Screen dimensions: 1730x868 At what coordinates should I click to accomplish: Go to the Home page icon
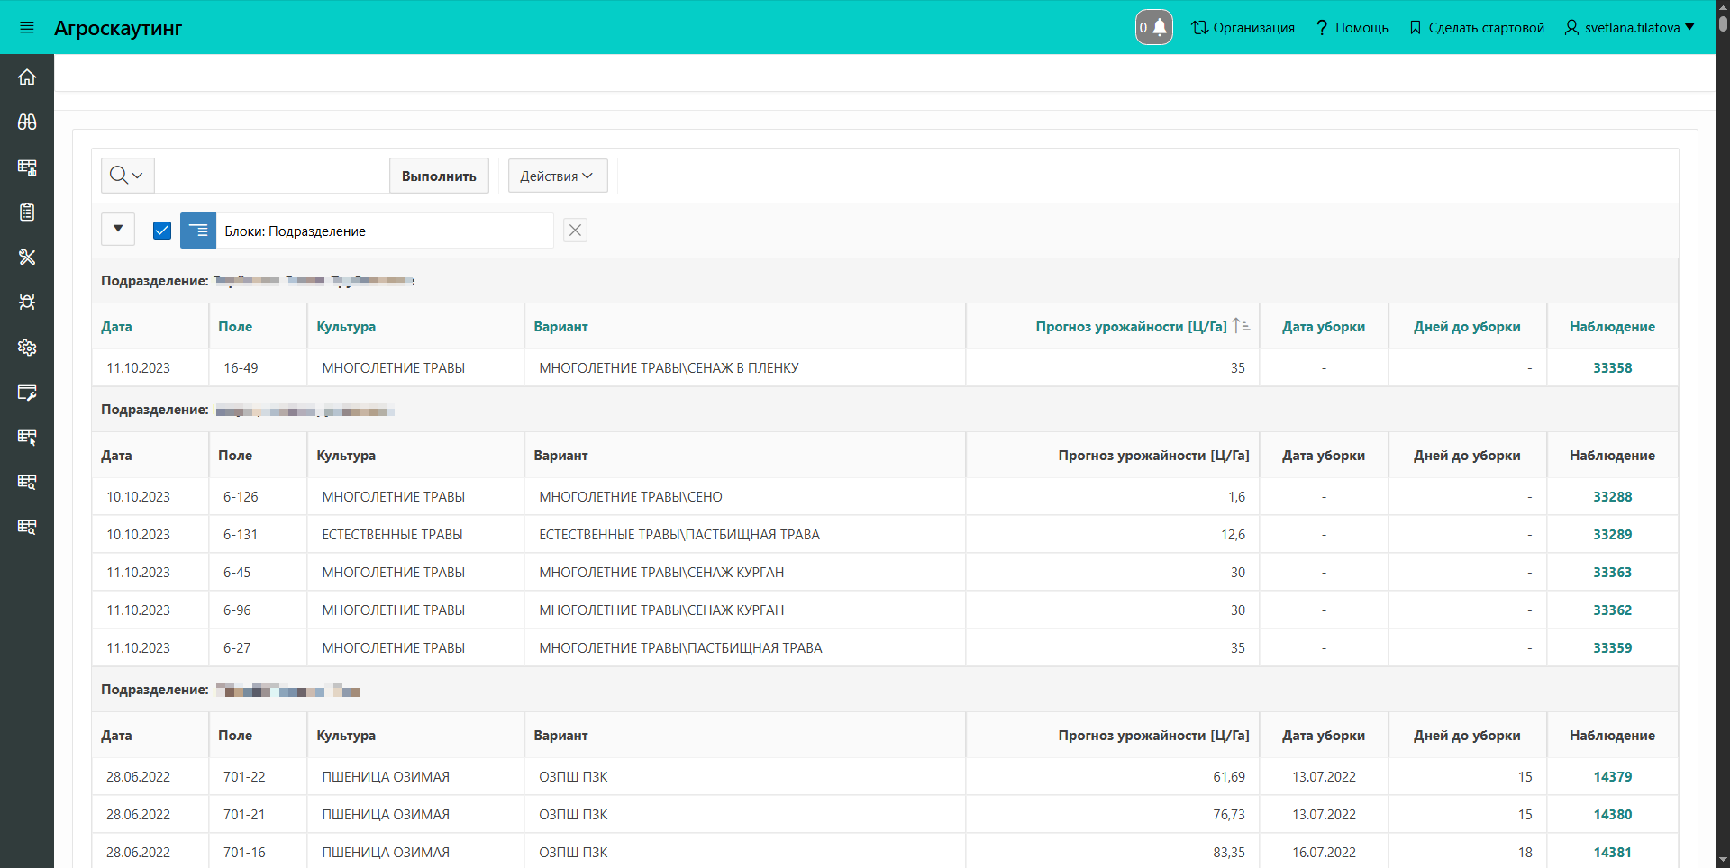[x=27, y=77]
